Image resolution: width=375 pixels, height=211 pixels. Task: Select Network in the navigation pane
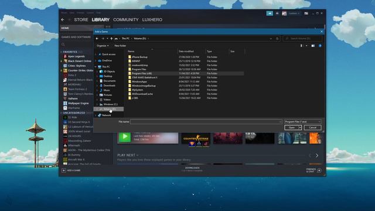coord(106,115)
